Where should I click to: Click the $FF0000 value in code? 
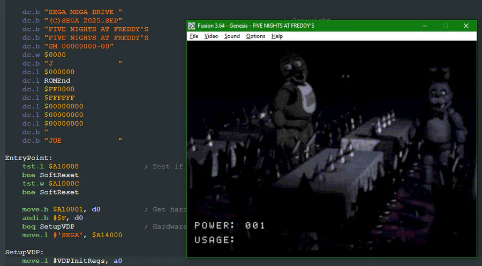pos(59,89)
